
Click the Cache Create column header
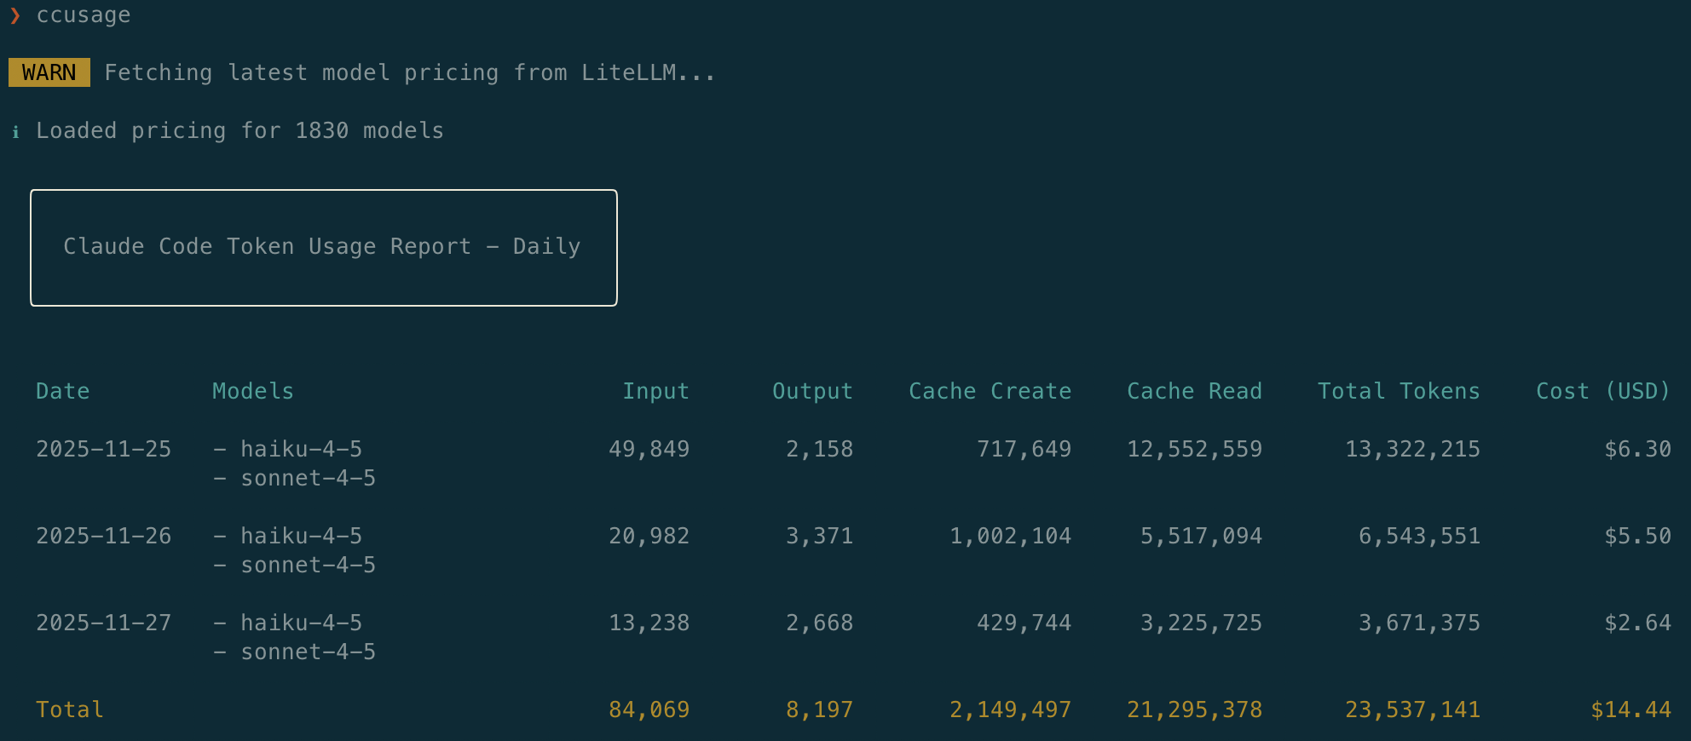pos(990,391)
